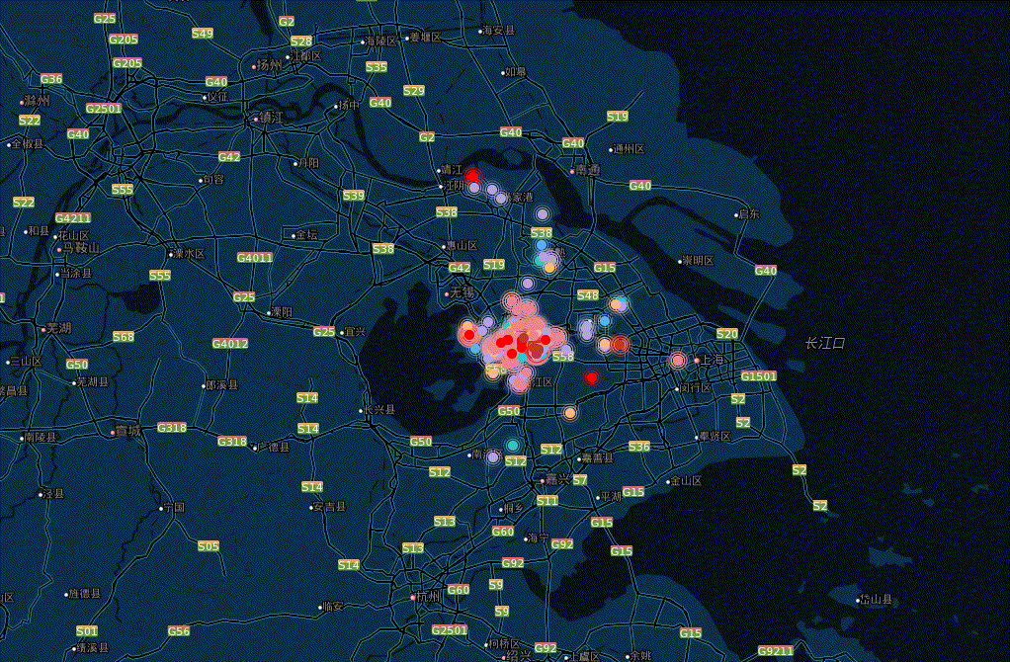Click the 启东 place label
Image resolution: width=1010 pixels, height=662 pixels.
point(749,214)
